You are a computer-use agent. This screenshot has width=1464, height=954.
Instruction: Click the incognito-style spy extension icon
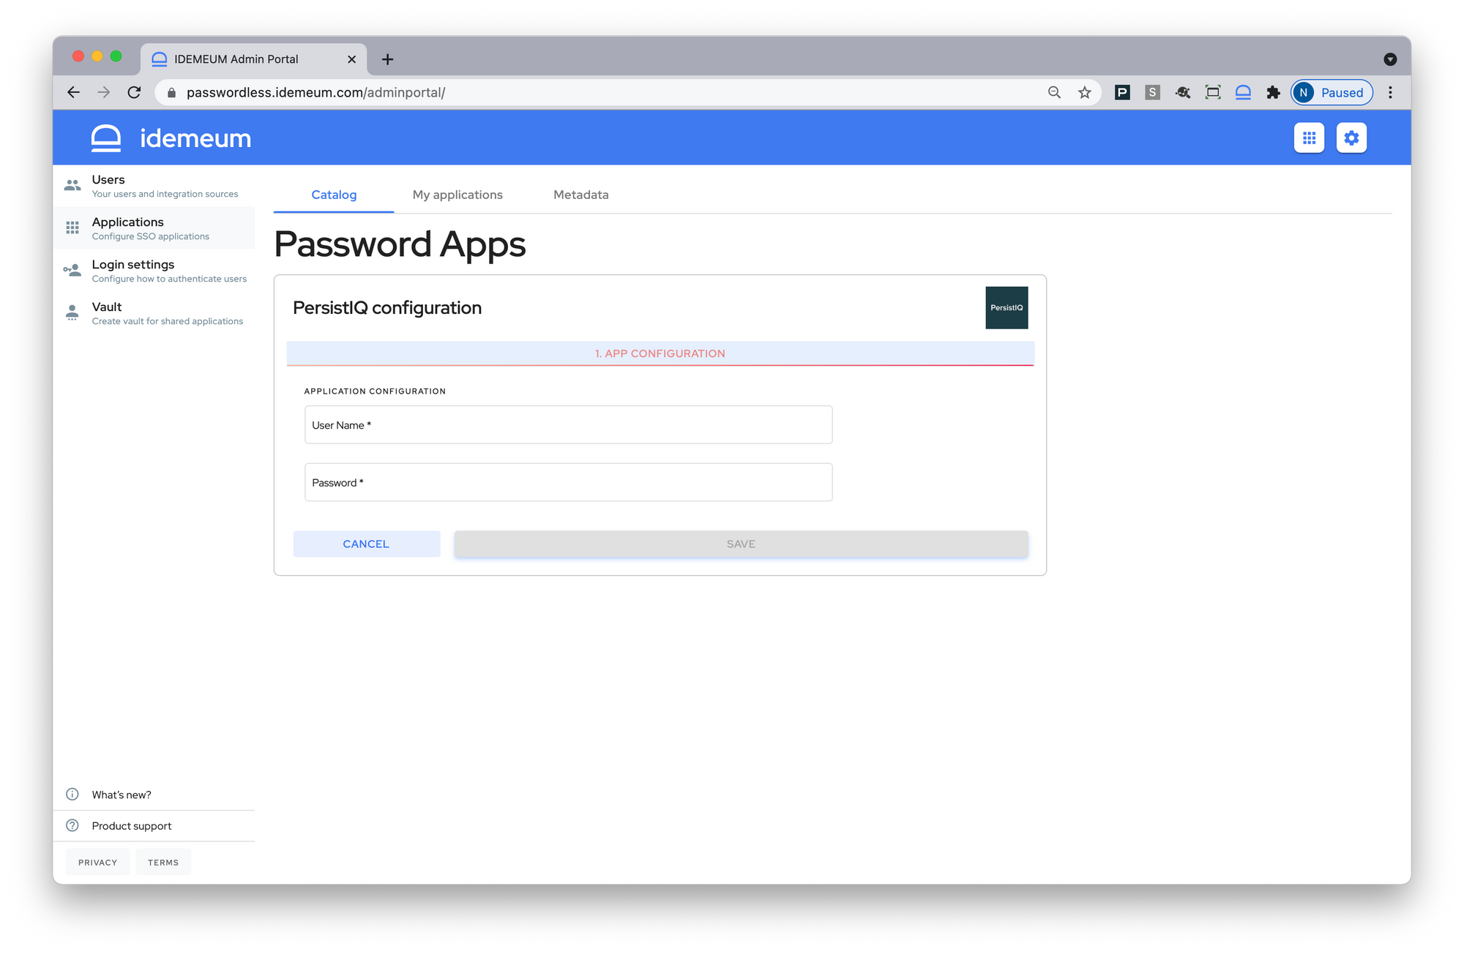1183,92
